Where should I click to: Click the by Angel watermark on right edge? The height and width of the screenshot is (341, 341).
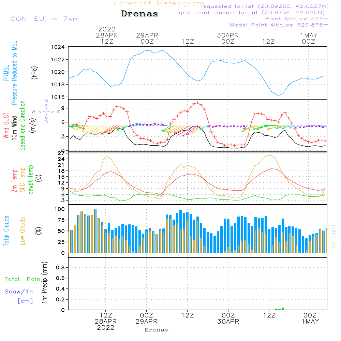[333, 236]
